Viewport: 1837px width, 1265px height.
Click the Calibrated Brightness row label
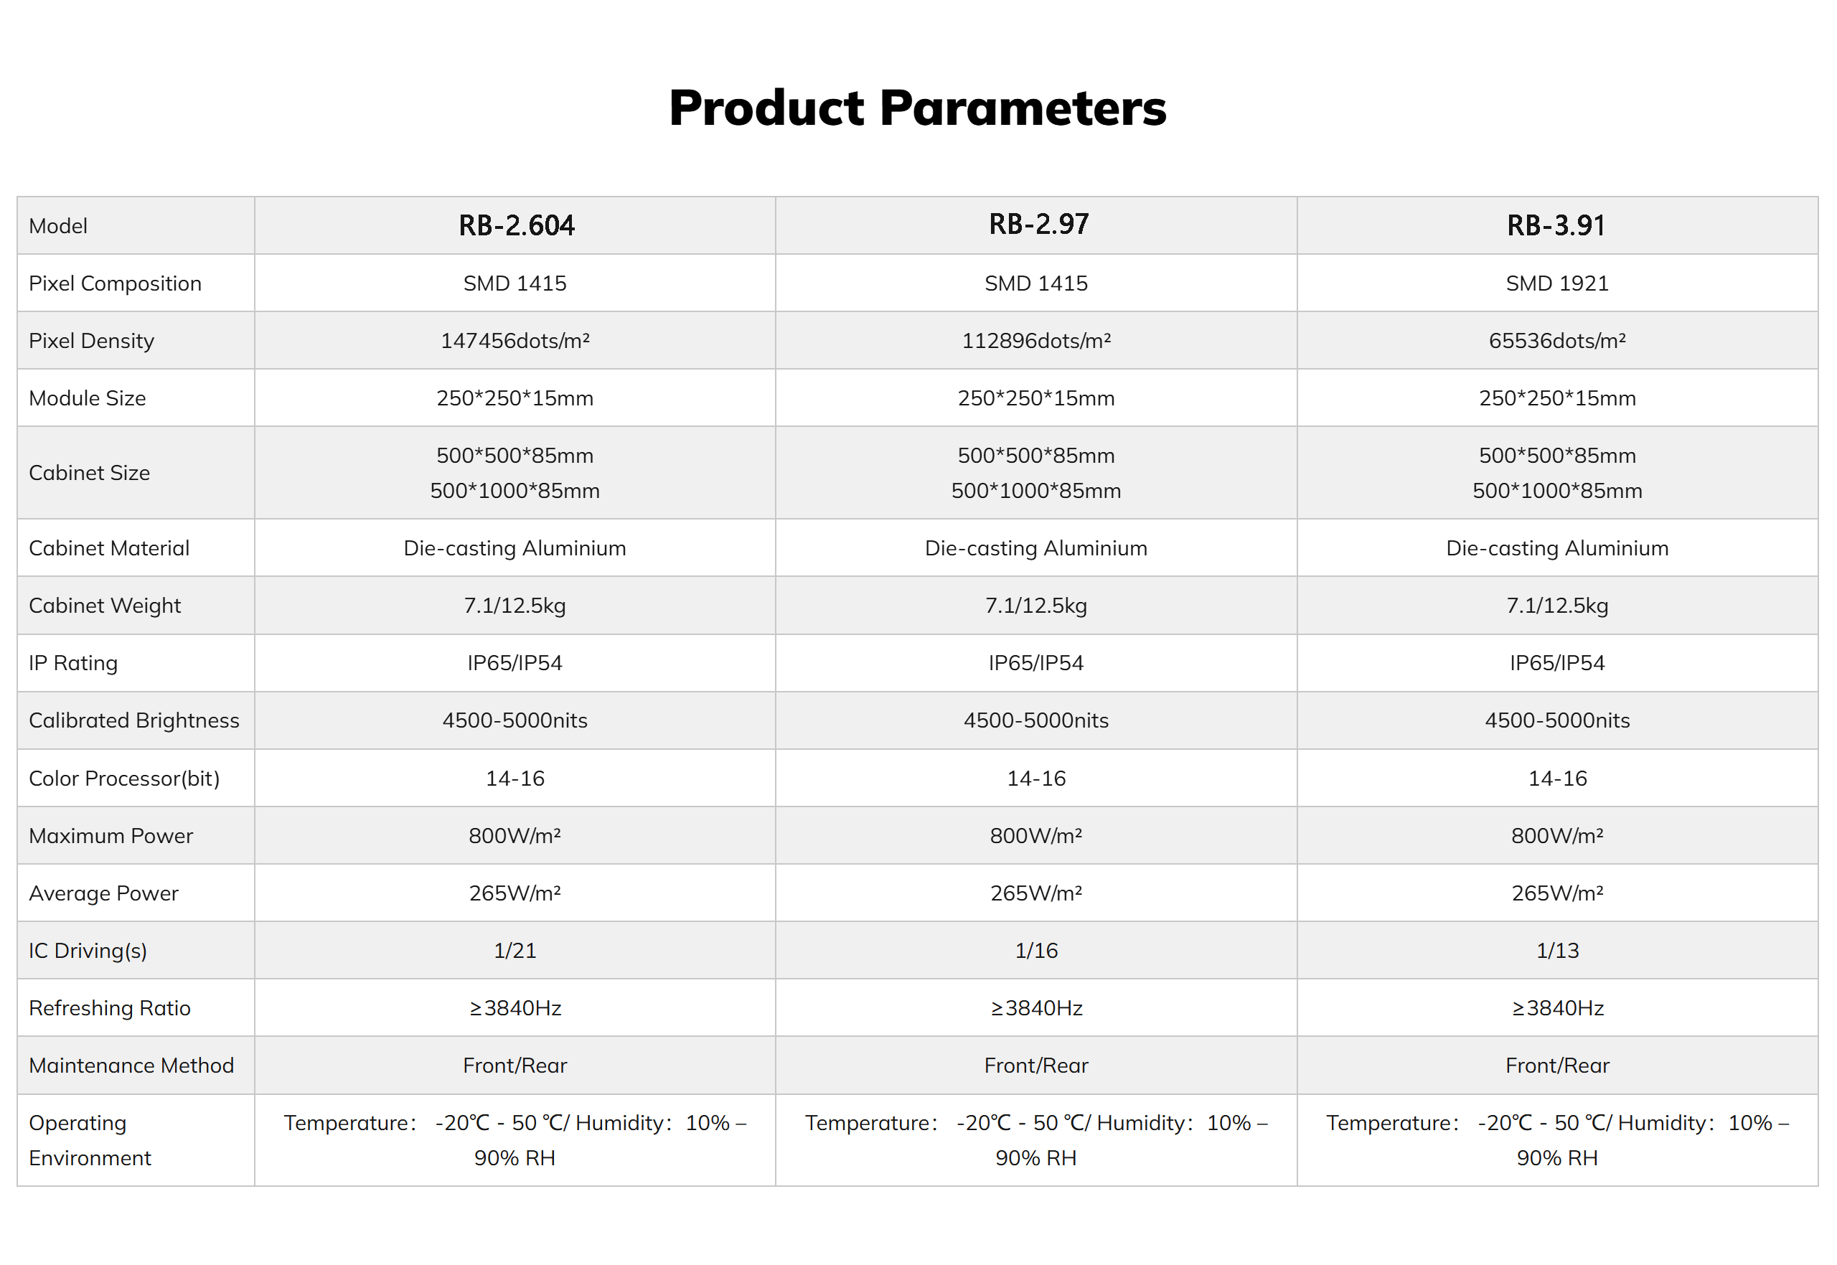pos(134,720)
